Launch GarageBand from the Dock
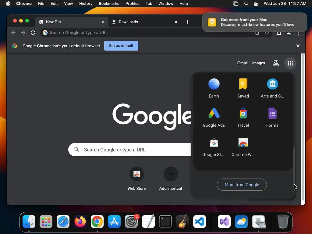 point(183,222)
